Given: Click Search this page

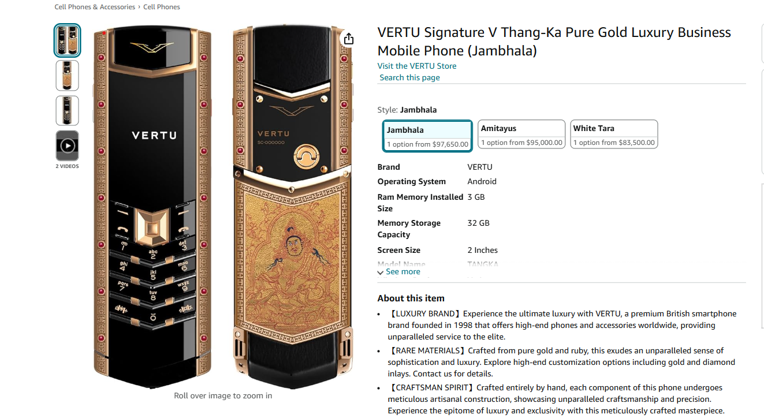Looking at the screenshot, I should point(409,77).
